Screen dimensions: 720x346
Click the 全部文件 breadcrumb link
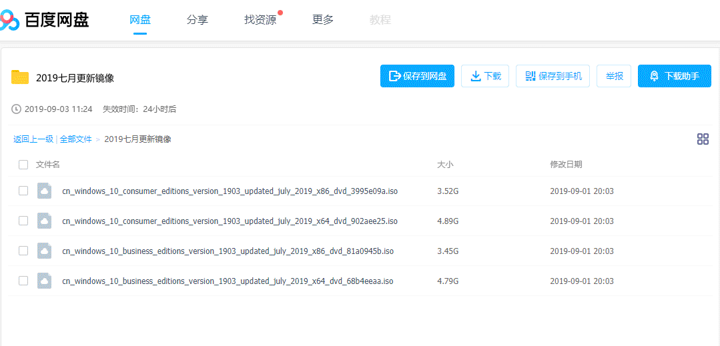(76, 139)
